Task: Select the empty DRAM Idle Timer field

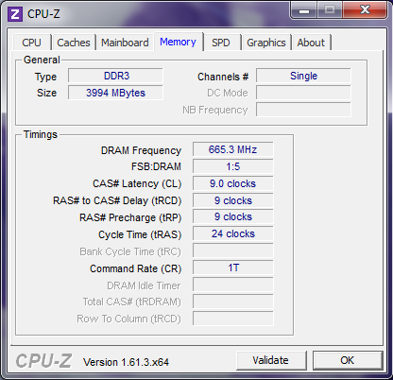Action: pos(233,285)
